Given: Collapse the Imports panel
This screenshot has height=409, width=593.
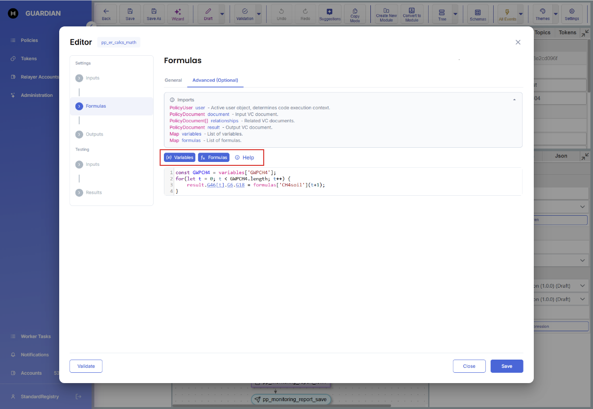Looking at the screenshot, I should 514,100.
